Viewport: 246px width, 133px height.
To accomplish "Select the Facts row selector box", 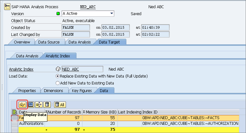I will 15,118.
